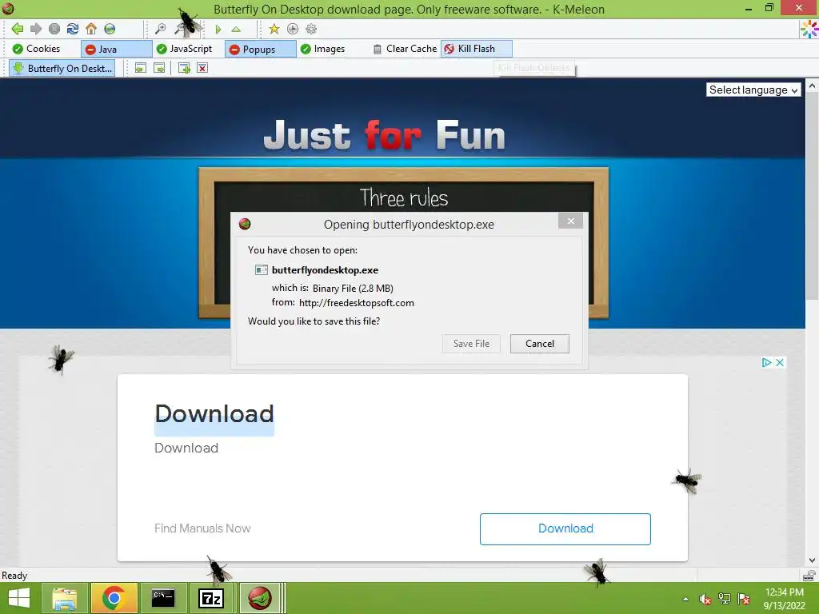
Task: Click the K-Meleon throbber icon
Action: click(x=809, y=30)
